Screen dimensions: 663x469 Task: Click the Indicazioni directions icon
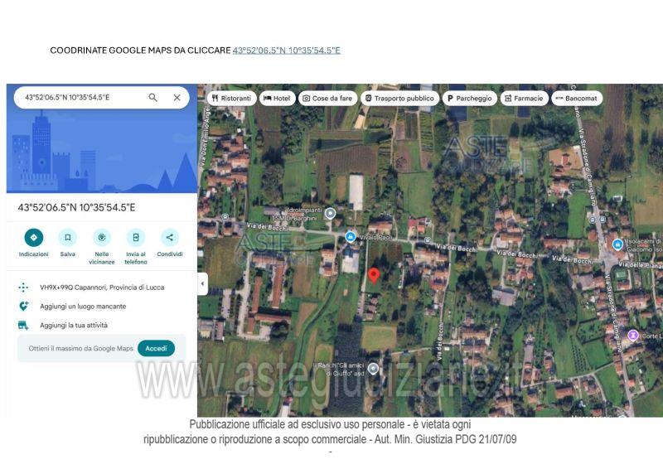[33, 238]
